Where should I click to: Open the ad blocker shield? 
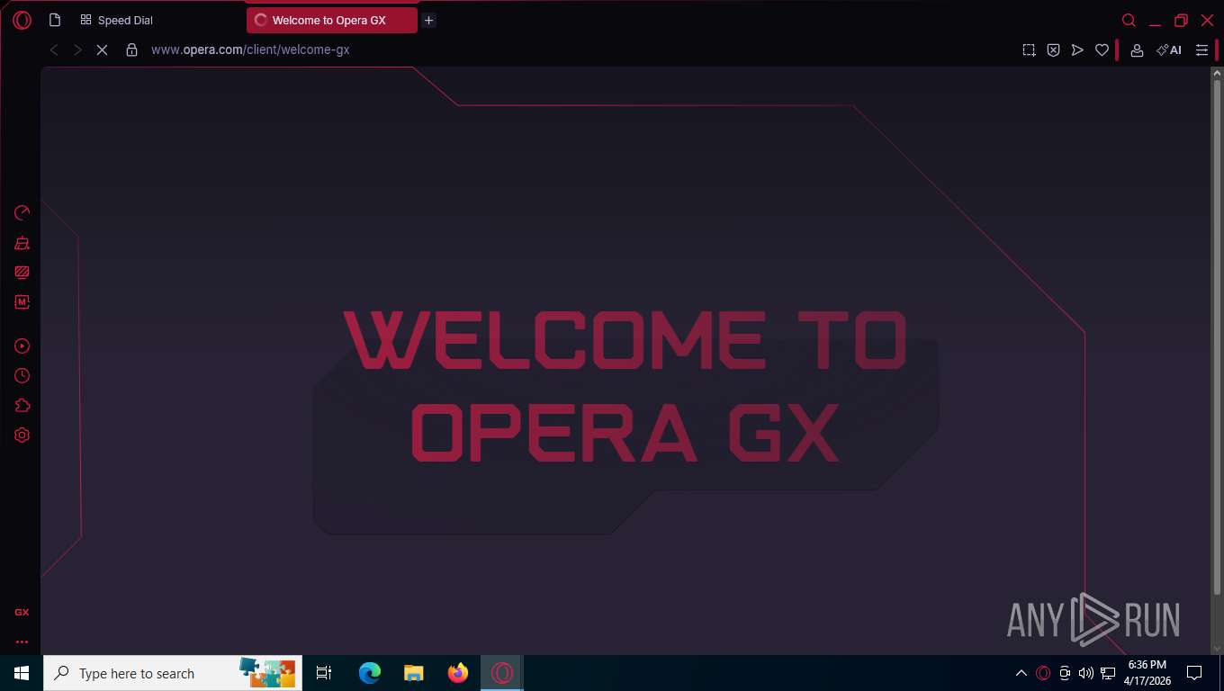coord(1053,50)
